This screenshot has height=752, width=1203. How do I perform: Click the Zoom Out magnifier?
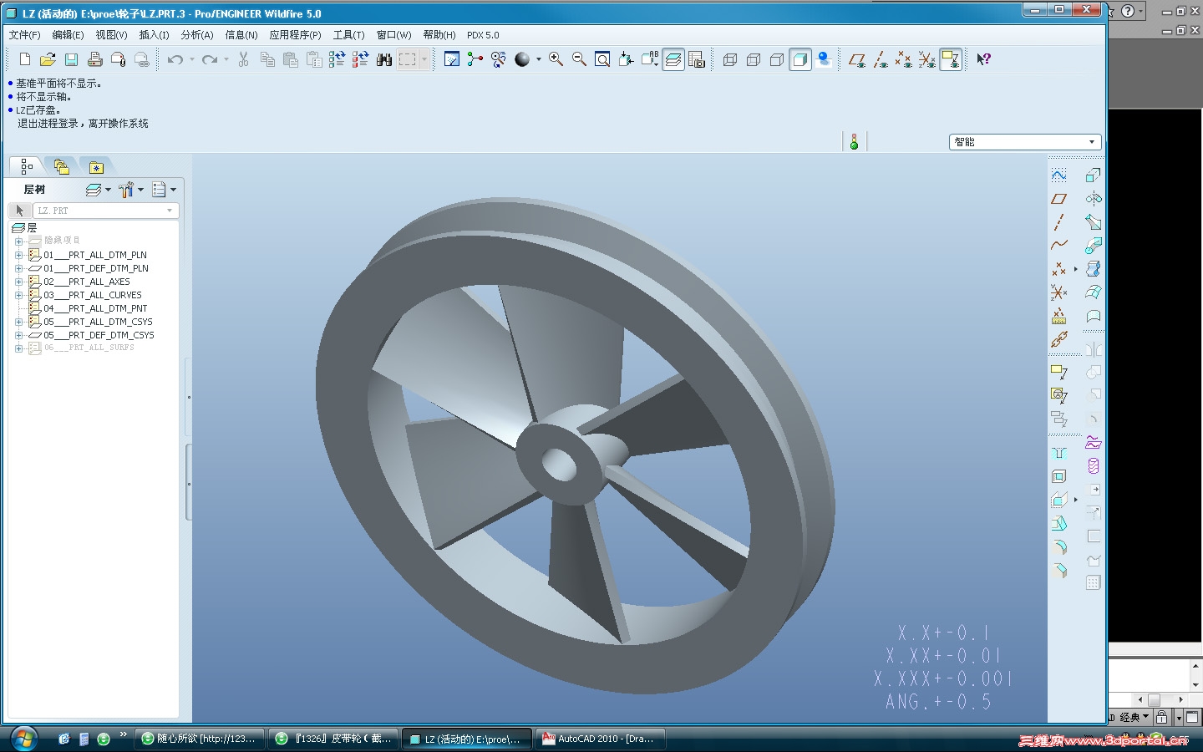tap(579, 59)
